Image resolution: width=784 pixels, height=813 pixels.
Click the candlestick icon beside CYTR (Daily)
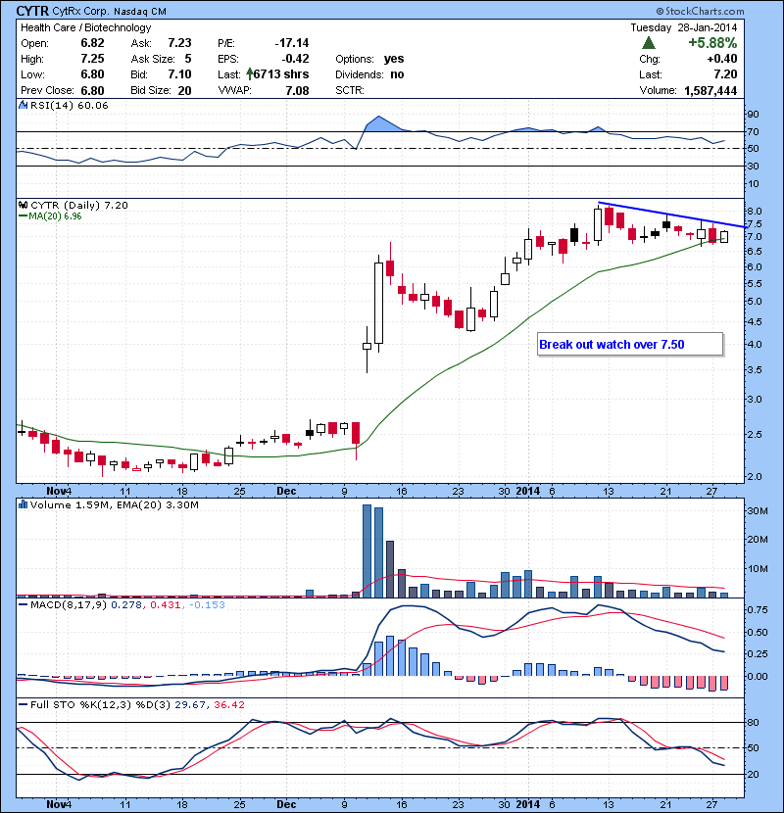23,206
